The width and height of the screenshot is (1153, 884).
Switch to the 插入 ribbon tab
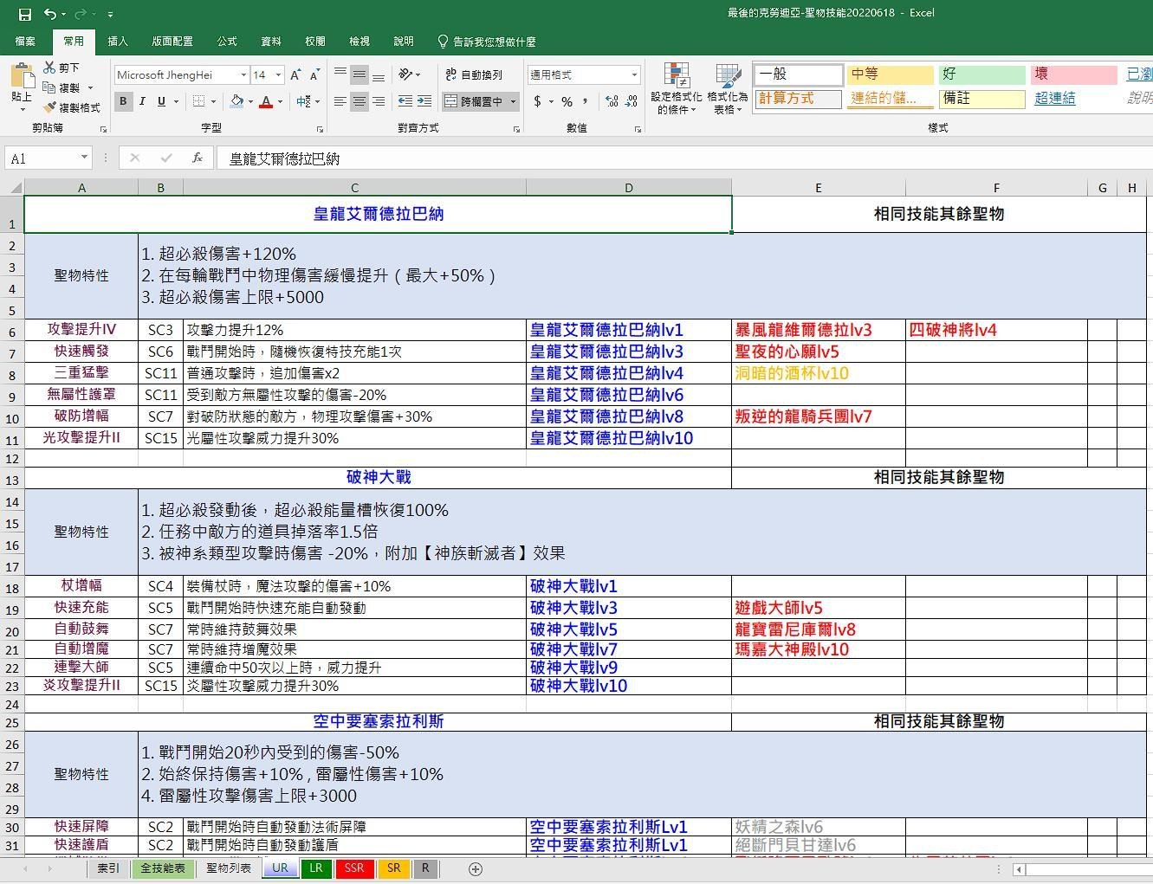click(x=117, y=41)
